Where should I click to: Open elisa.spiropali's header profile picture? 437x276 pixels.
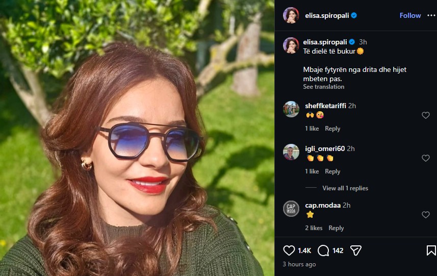[x=291, y=15]
